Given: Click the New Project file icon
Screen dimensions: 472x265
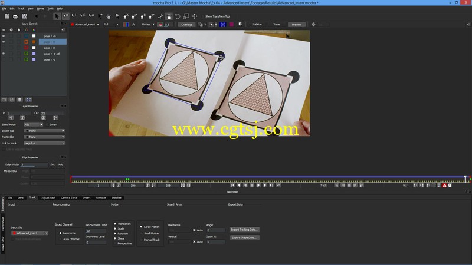Looking at the screenshot, I should point(7,16).
